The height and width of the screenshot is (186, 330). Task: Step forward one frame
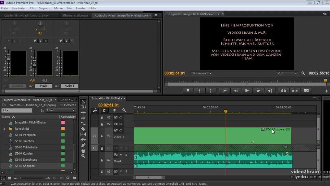[258, 91]
